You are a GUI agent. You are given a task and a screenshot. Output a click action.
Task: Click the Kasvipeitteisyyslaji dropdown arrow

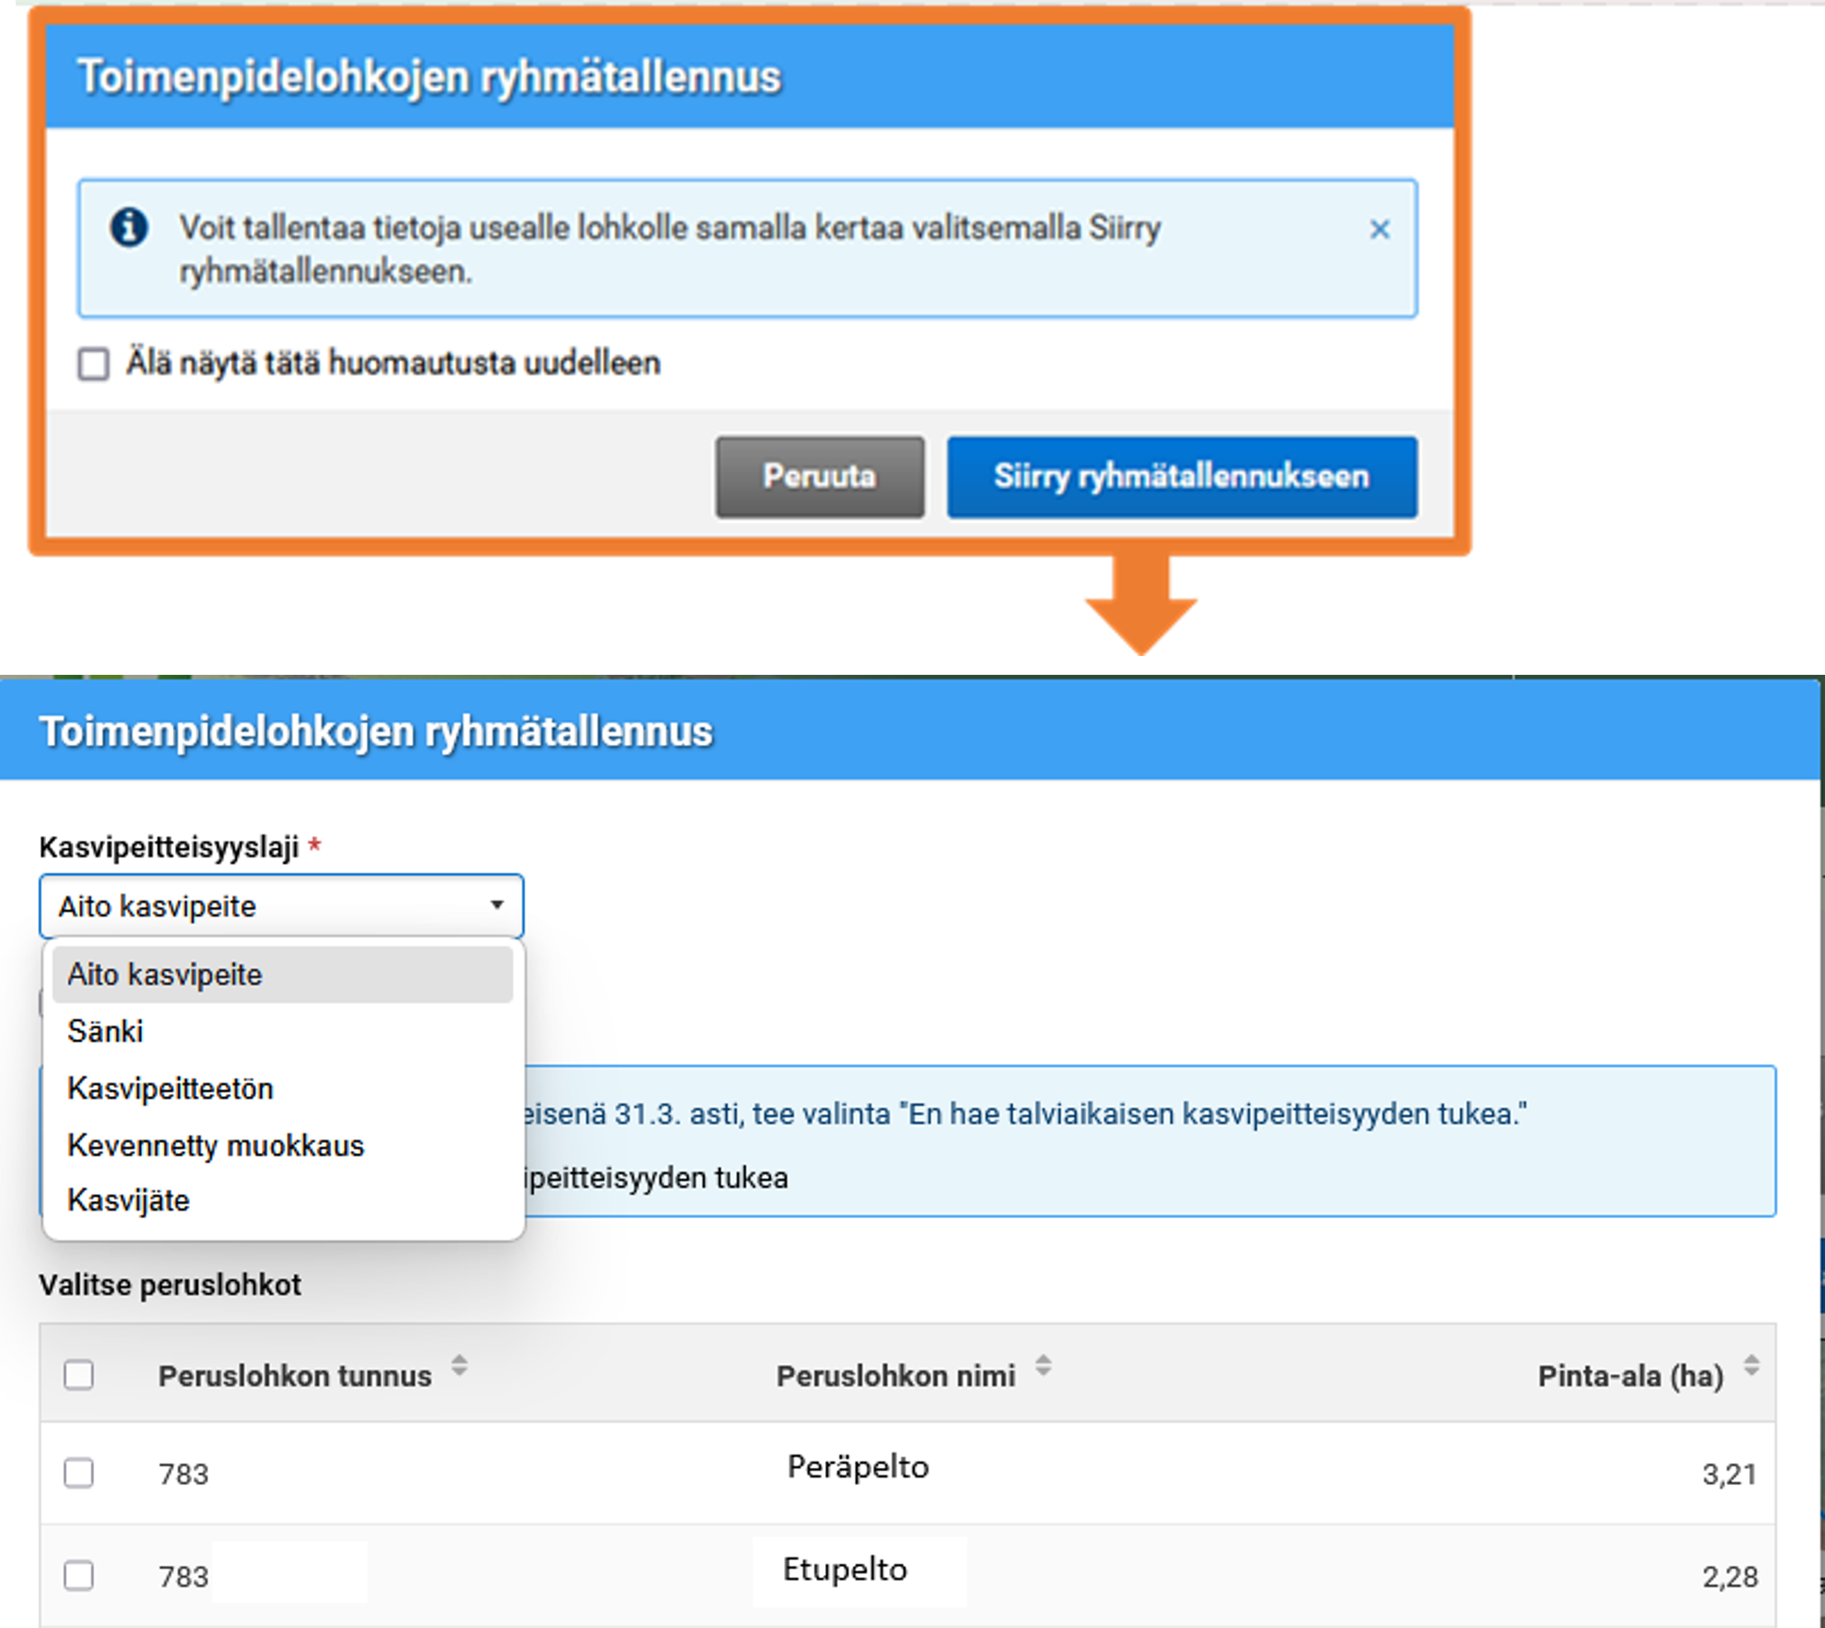tap(497, 905)
